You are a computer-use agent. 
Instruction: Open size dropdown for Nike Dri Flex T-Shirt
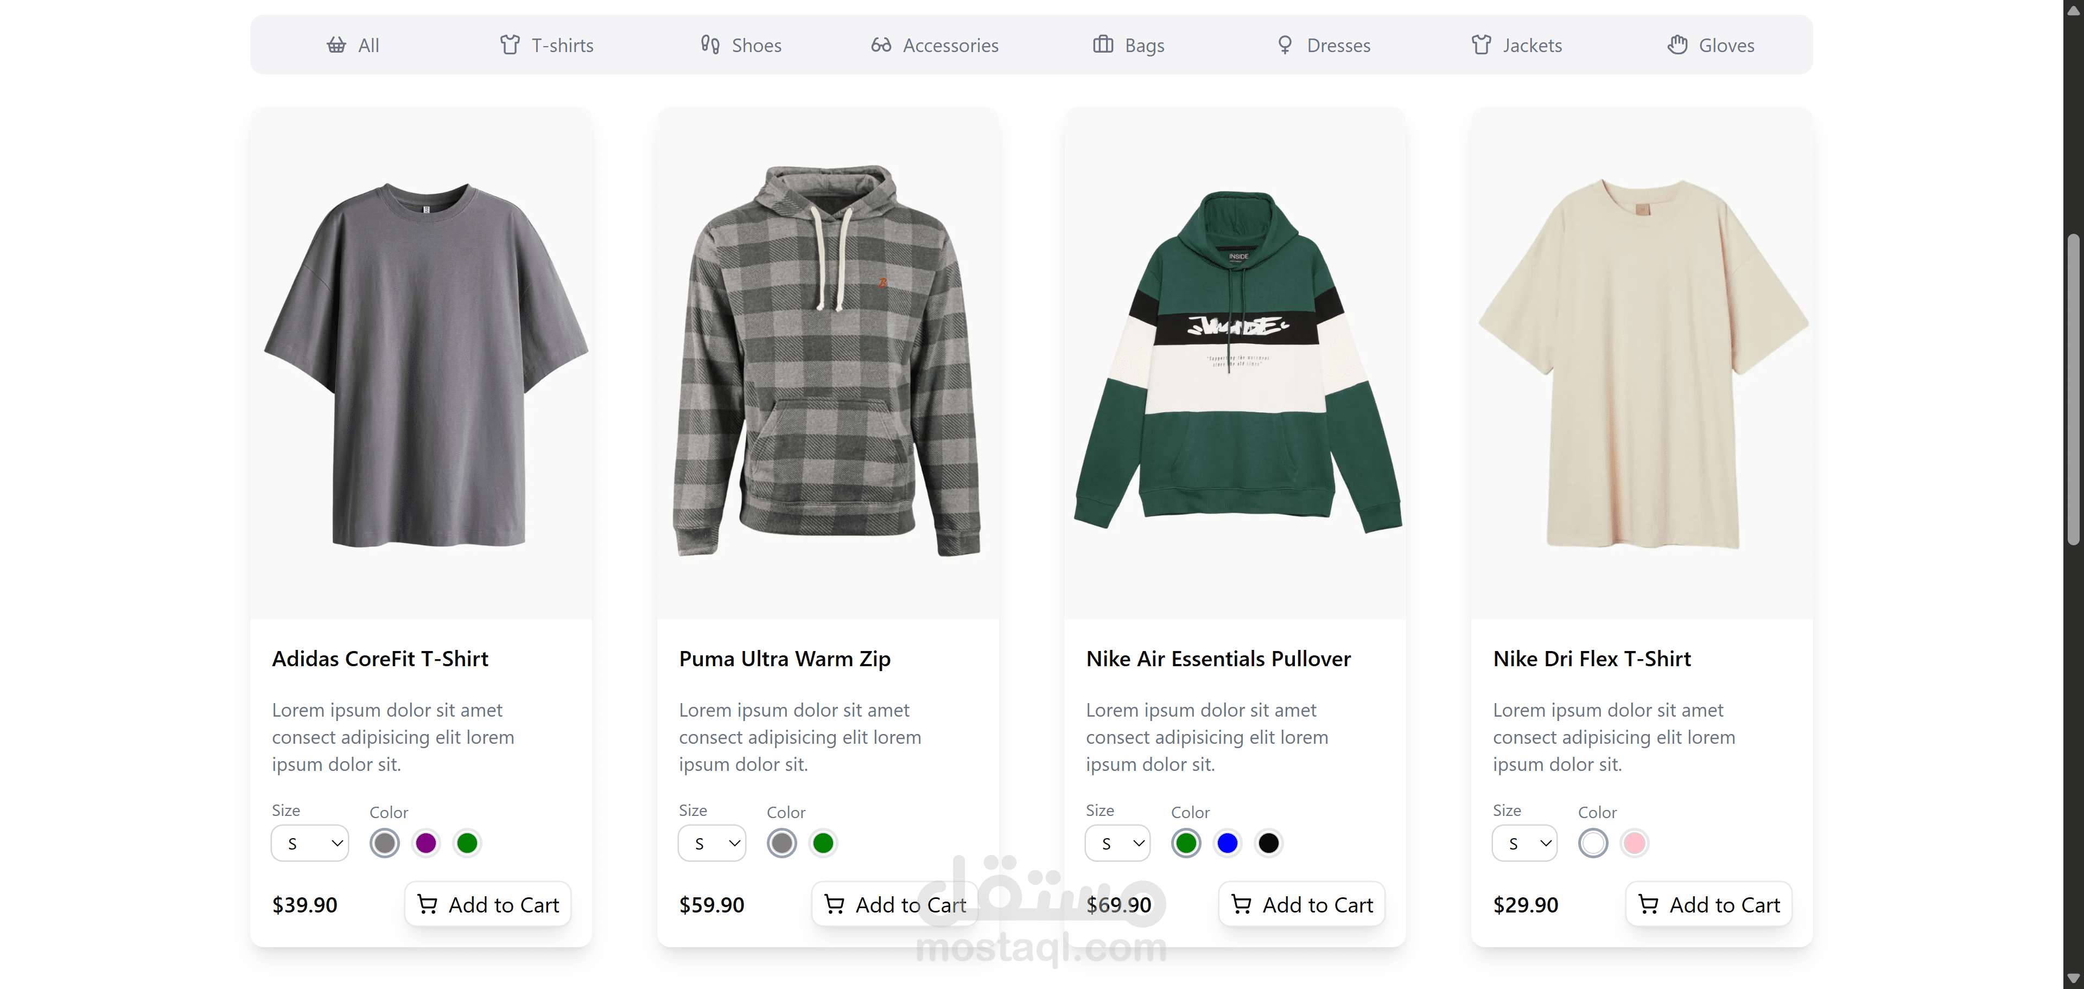(1525, 844)
